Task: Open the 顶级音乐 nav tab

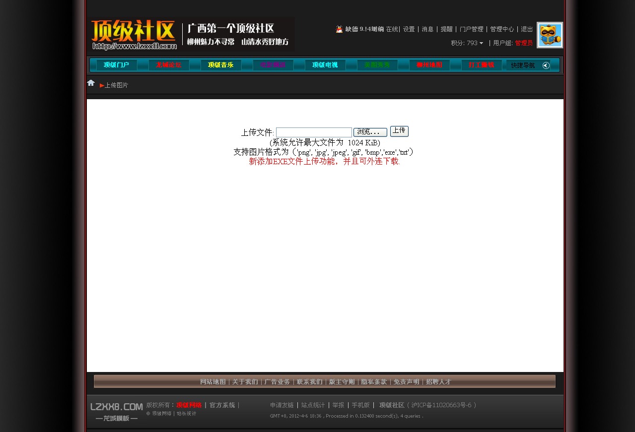Action: [221, 65]
